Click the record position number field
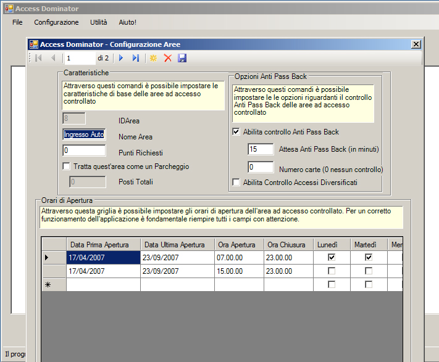 80,58
